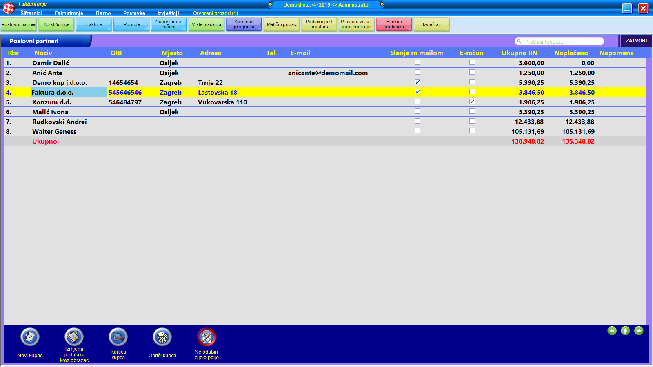
Task: Open the Kartica kupca icon
Action: pos(118,337)
